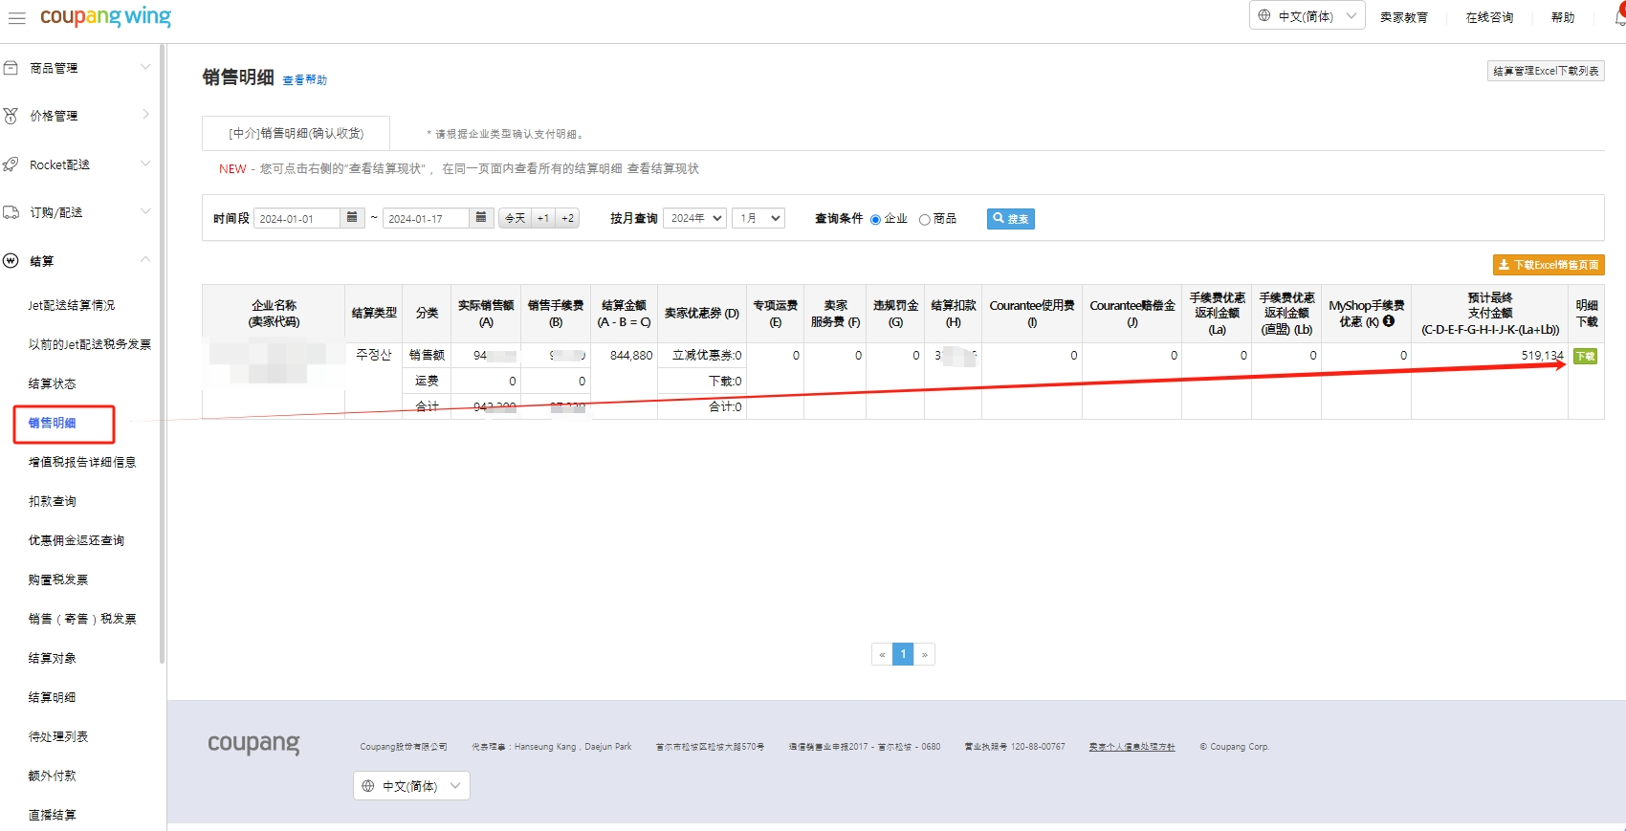This screenshot has height=831, width=1626.
Task: Open the 2024年 year dropdown
Action: tap(694, 218)
